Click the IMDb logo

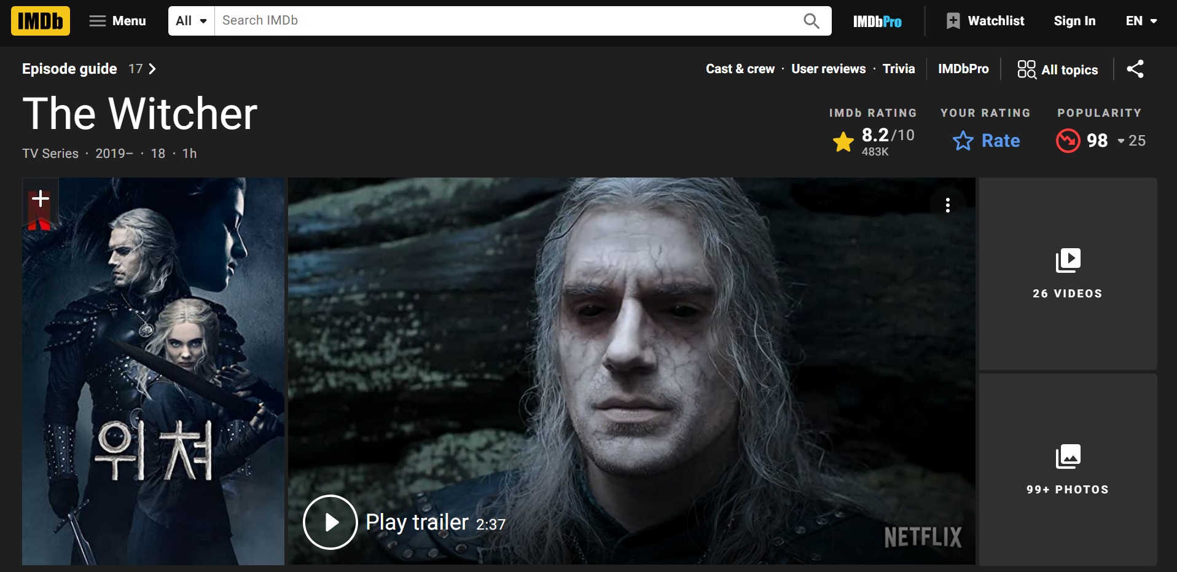(41, 21)
